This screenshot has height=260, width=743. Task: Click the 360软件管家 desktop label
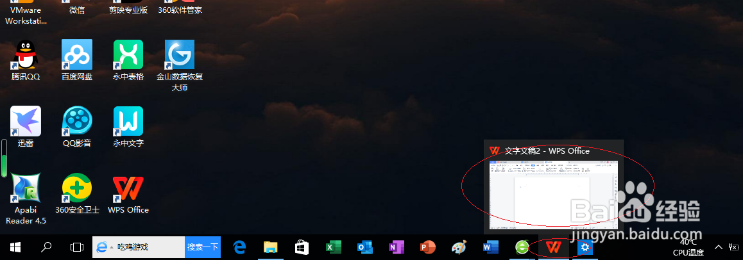pyautogui.click(x=180, y=10)
